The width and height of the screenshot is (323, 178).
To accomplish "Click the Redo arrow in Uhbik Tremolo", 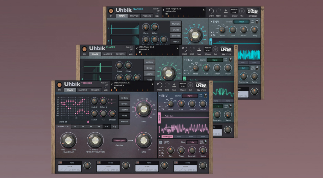I will click(x=167, y=85).
